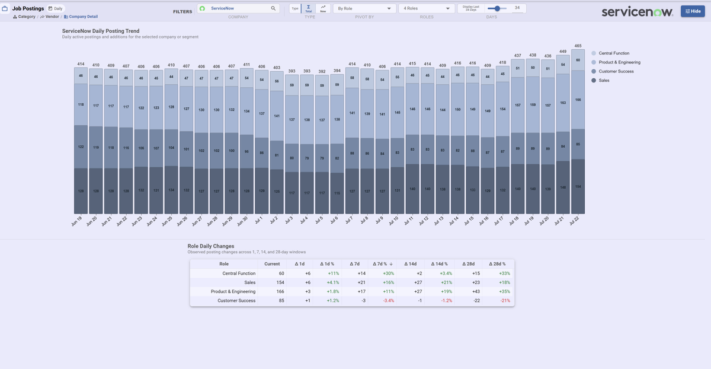Click the Jul 5 total label 392

(x=322, y=71)
